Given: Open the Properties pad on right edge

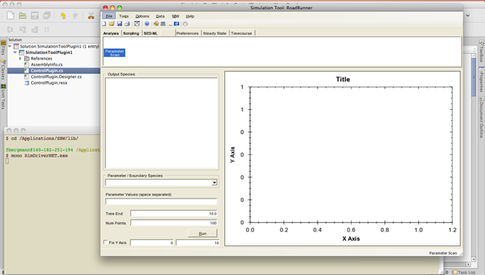Looking at the screenshot, I should pyautogui.click(x=481, y=80).
